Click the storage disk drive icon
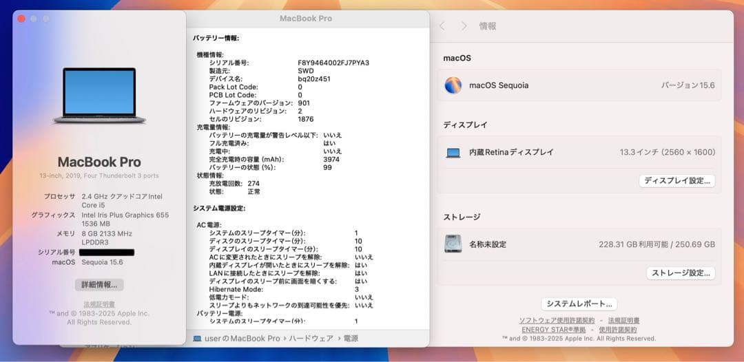Screen dimensions: 744x362 (x=453, y=244)
